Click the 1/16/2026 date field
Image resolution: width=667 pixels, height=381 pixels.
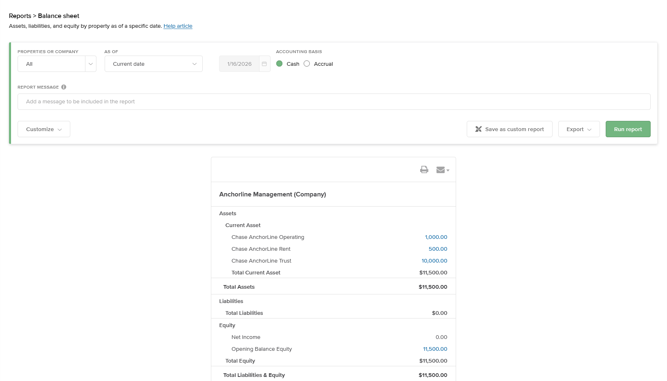pyautogui.click(x=239, y=64)
